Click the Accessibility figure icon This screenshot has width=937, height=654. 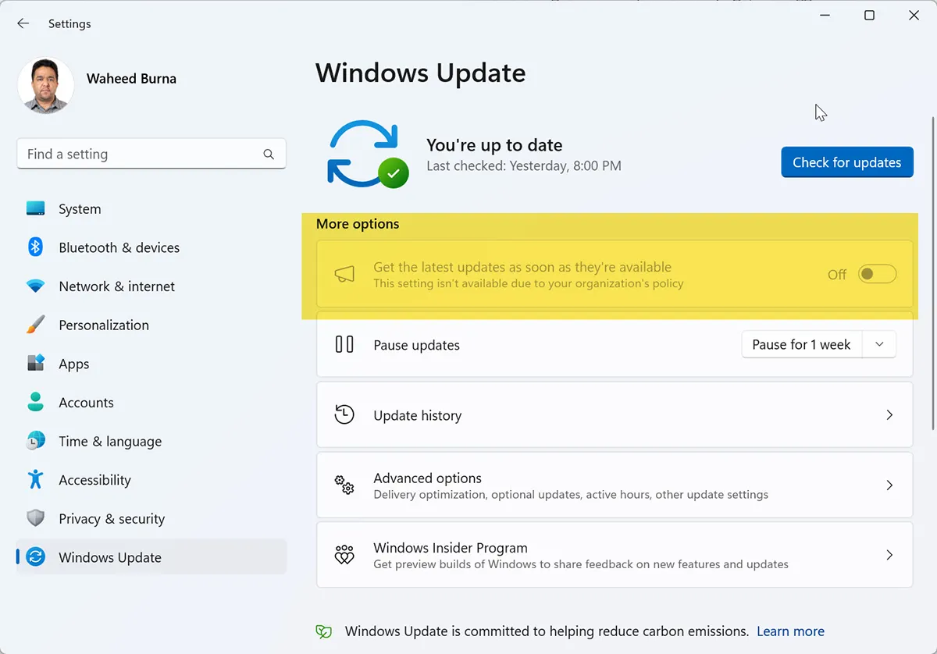click(x=35, y=479)
